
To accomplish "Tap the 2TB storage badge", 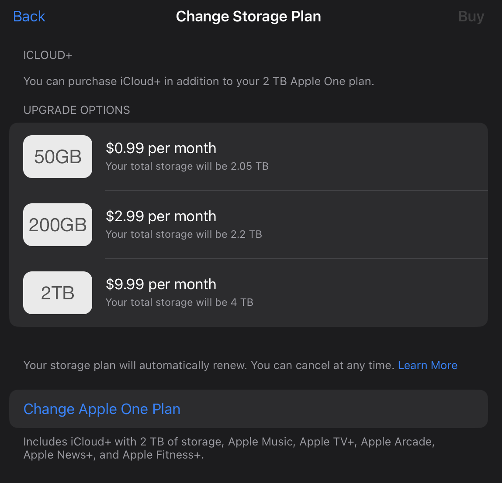I will tap(58, 293).
